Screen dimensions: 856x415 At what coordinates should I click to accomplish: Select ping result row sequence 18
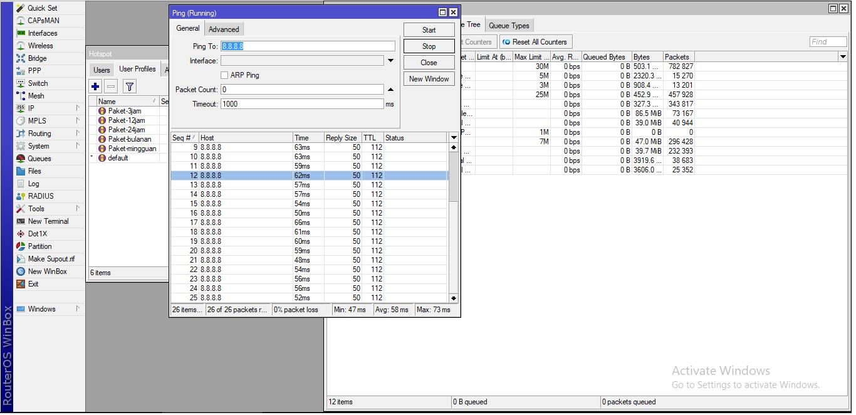[310, 232]
